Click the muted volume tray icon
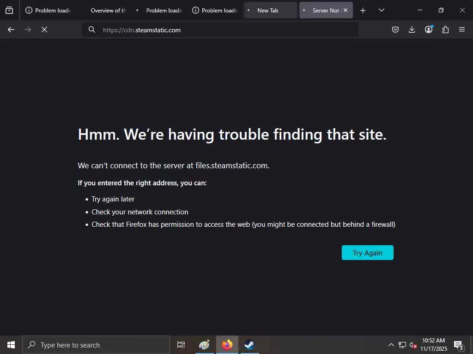The width and height of the screenshot is (473, 354). pos(413,345)
